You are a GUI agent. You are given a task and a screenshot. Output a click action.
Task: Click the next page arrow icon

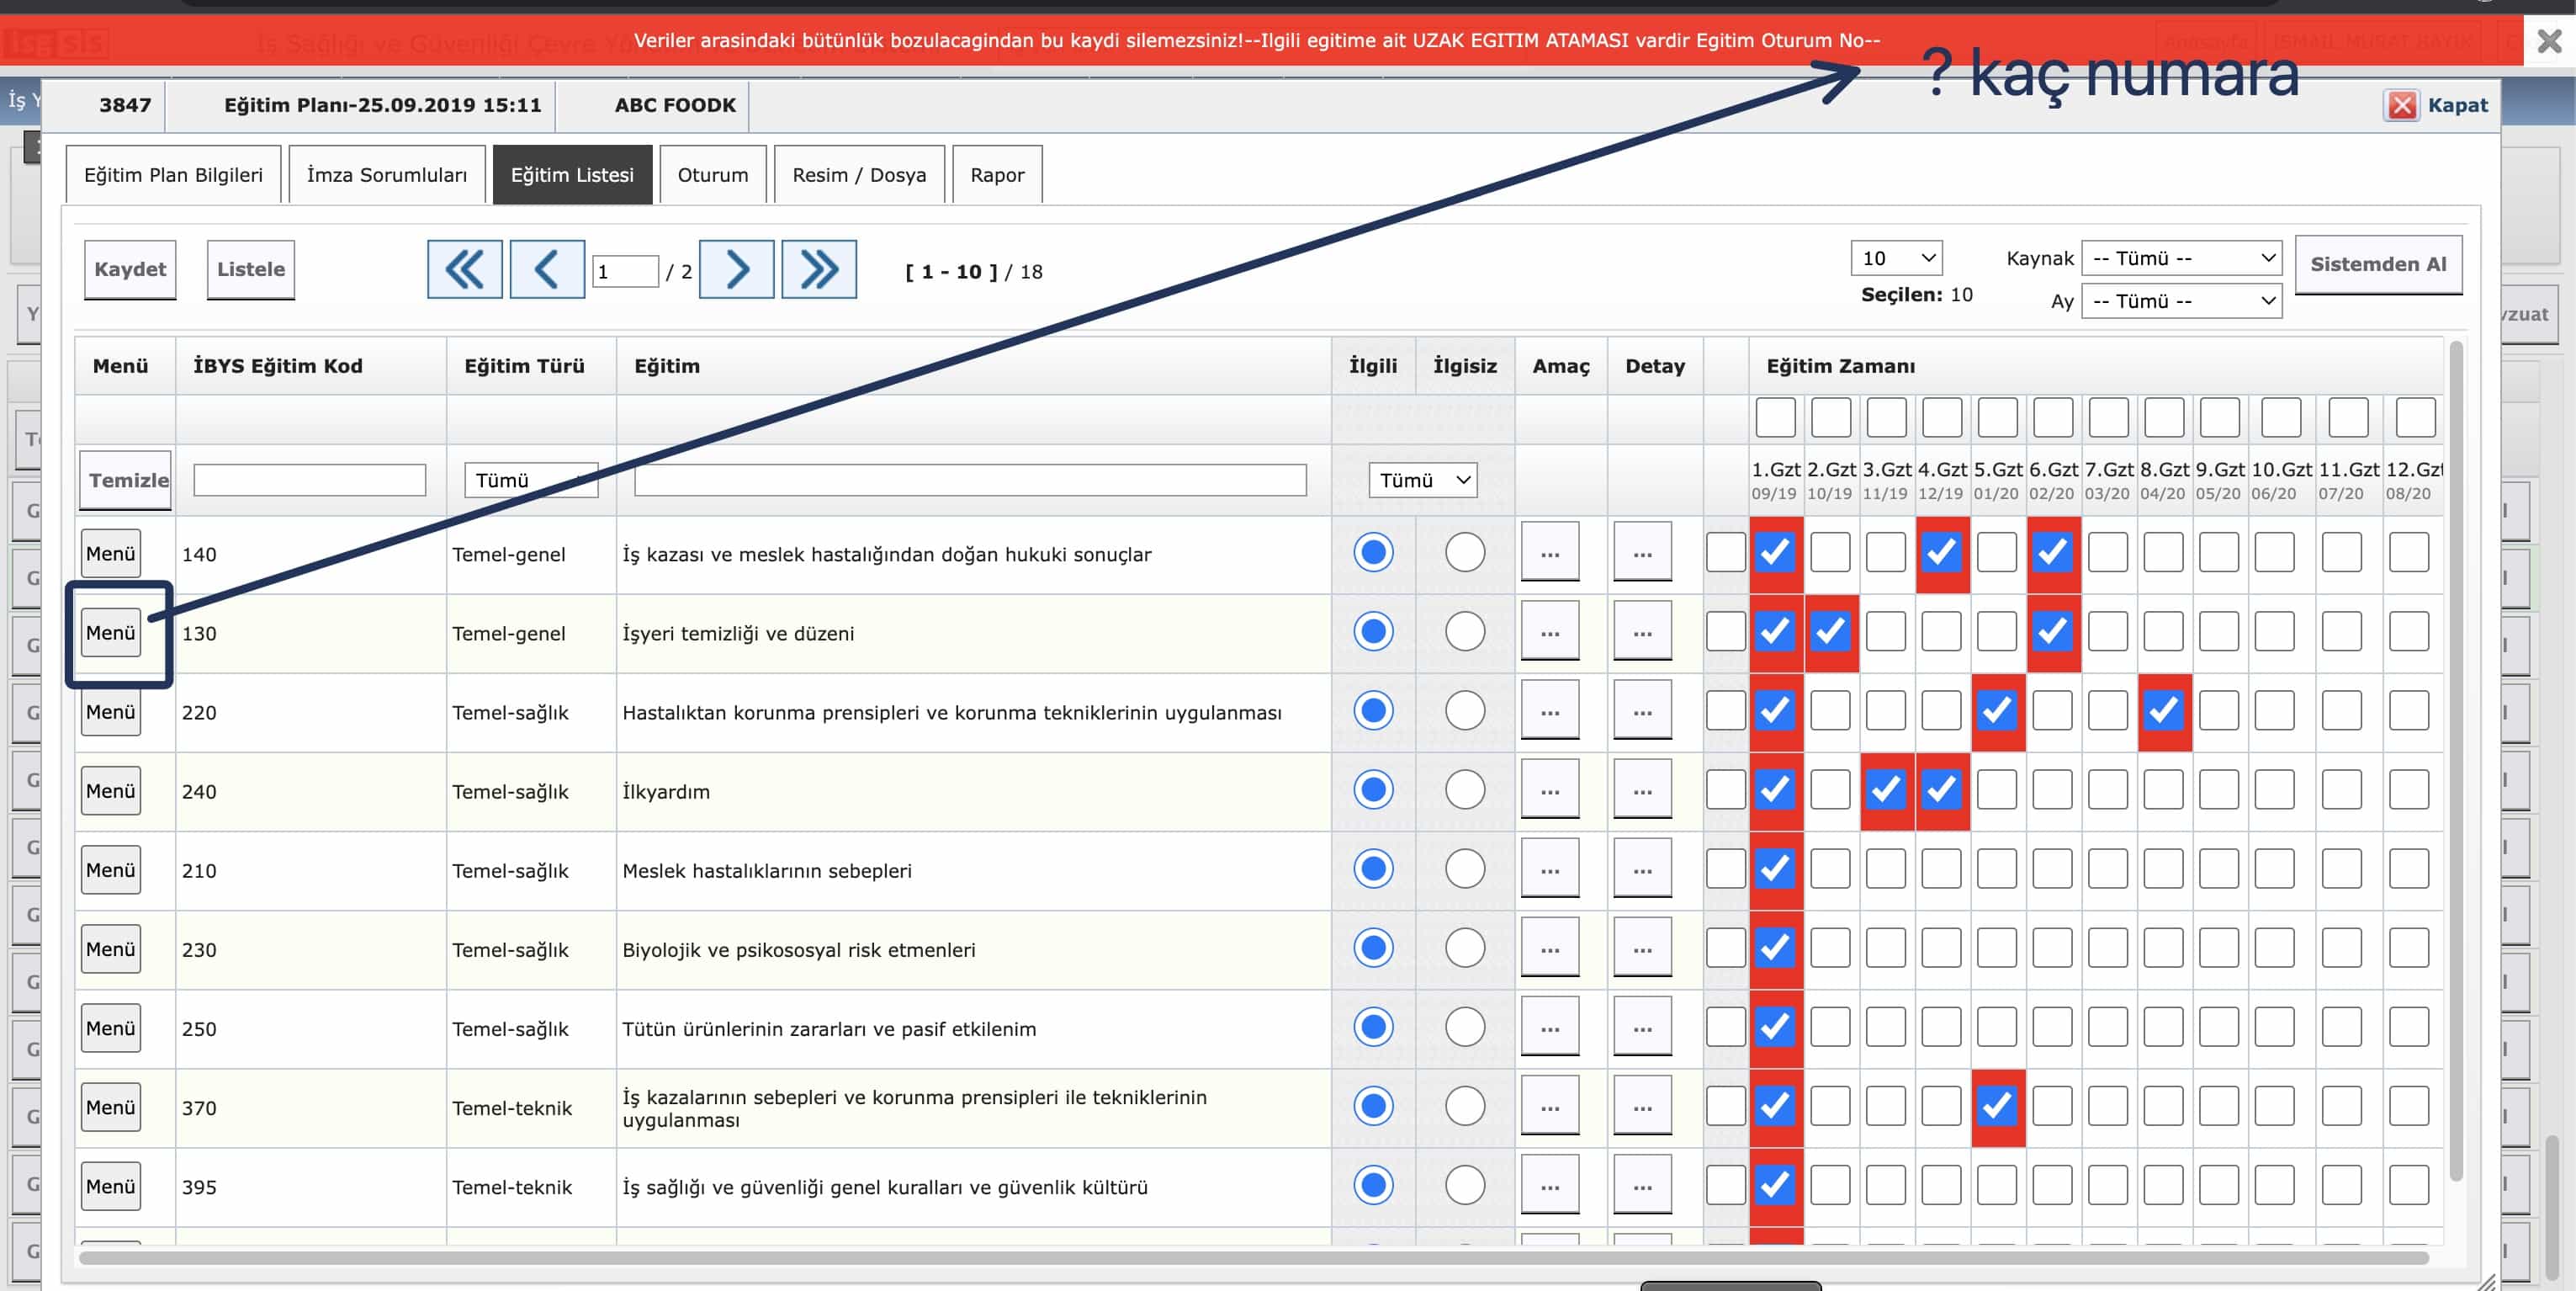pos(736,269)
